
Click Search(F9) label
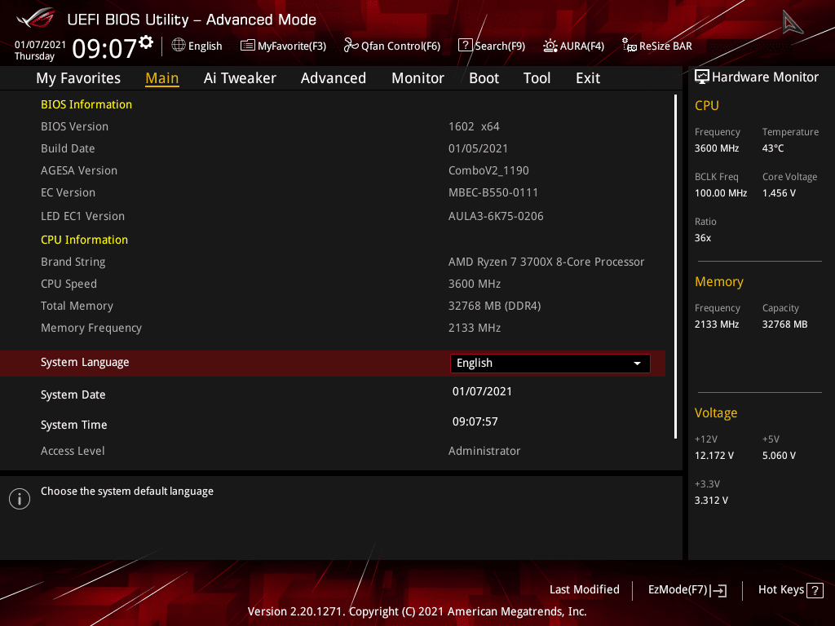[500, 46]
